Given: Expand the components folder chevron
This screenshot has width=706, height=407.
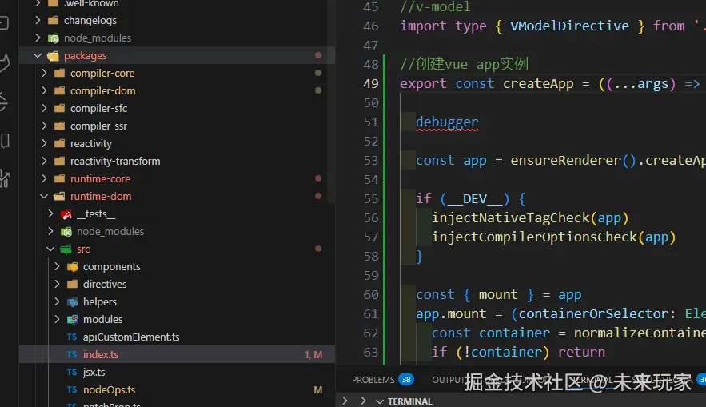Looking at the screenshot, I should click(57, 266).
